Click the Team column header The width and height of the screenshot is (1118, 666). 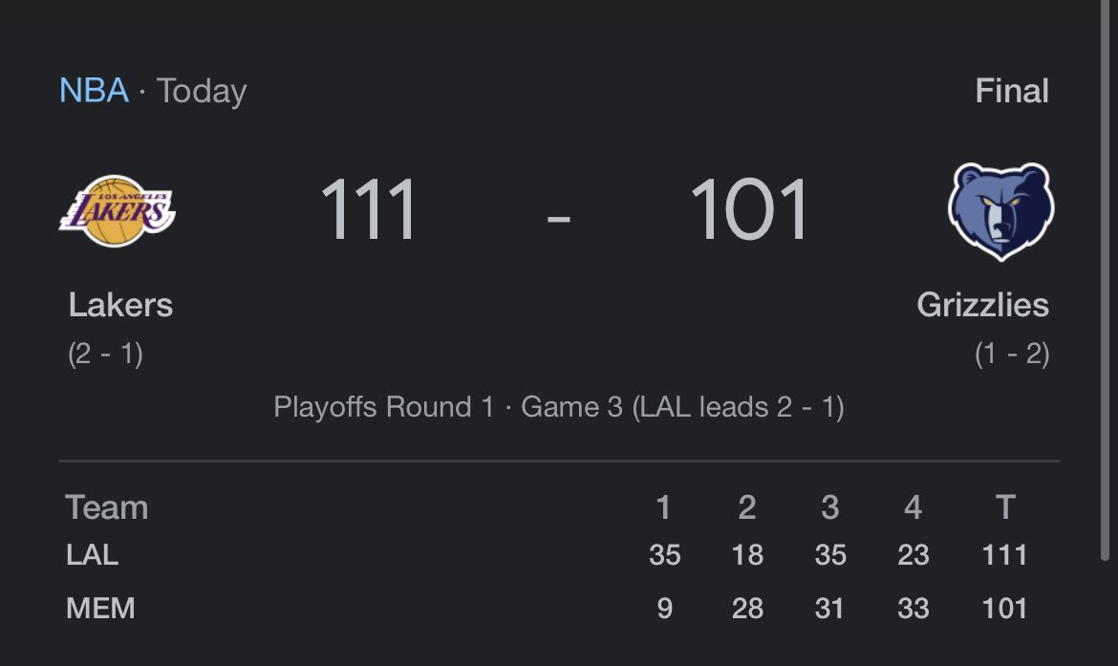tap(107, 507)
